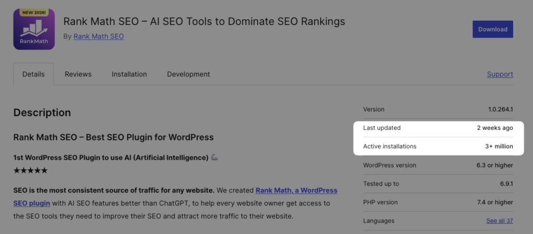Screen dimensions: 533x234
Task: Click the Description heading
Action: pos(42,112)
